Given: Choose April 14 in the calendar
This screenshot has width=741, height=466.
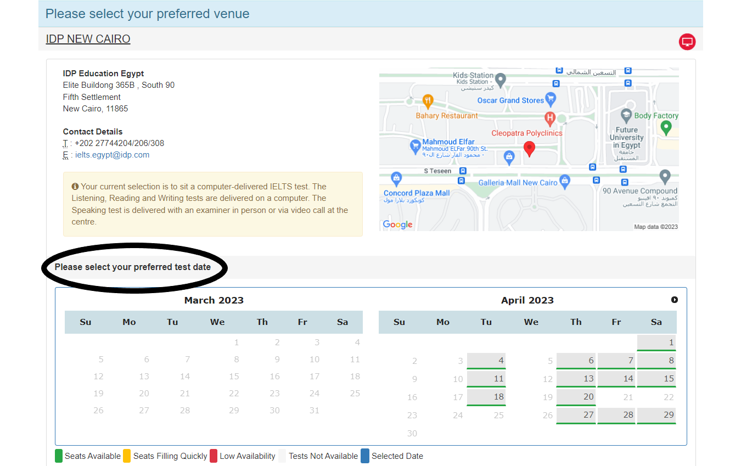Looking at the screenshot, I should tap(616, 379).
